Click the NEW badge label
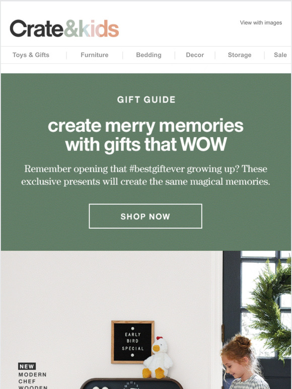 point(27,366)
